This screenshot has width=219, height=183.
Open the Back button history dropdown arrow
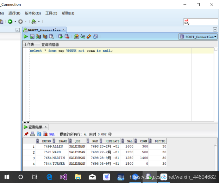(15, 21)
